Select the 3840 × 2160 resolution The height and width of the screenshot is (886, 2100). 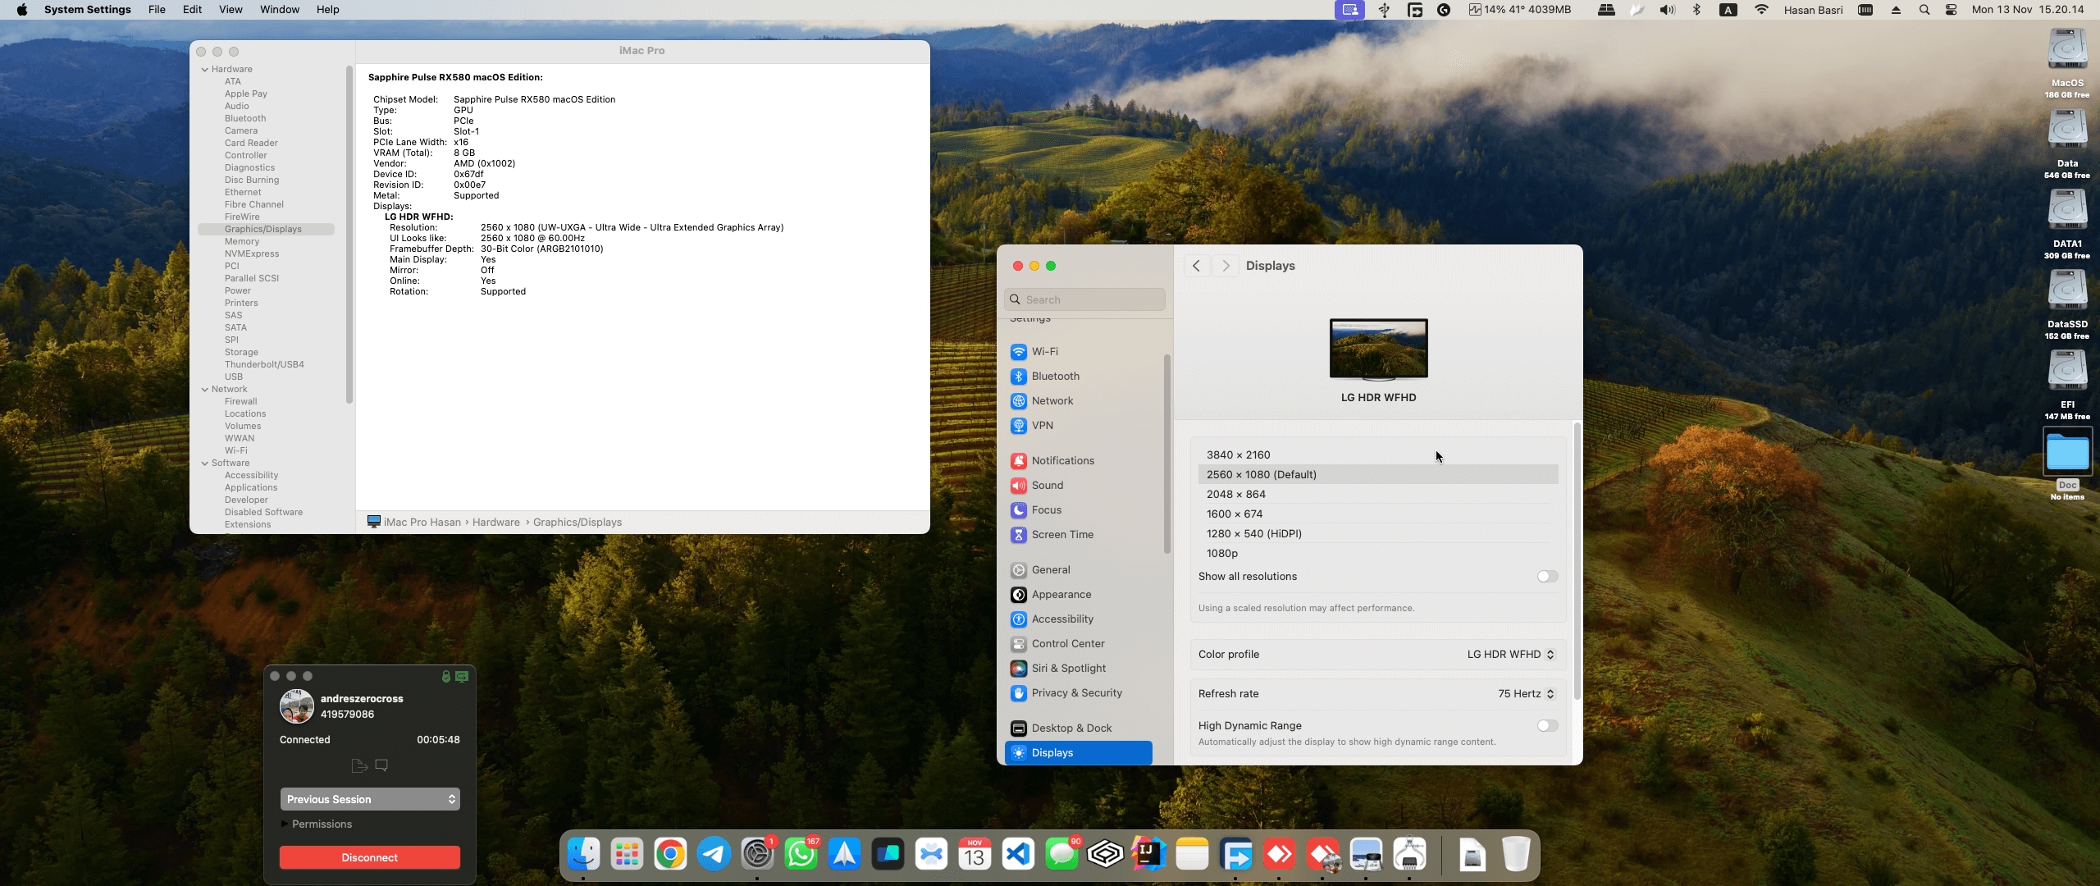click(x=1378, y=455)
